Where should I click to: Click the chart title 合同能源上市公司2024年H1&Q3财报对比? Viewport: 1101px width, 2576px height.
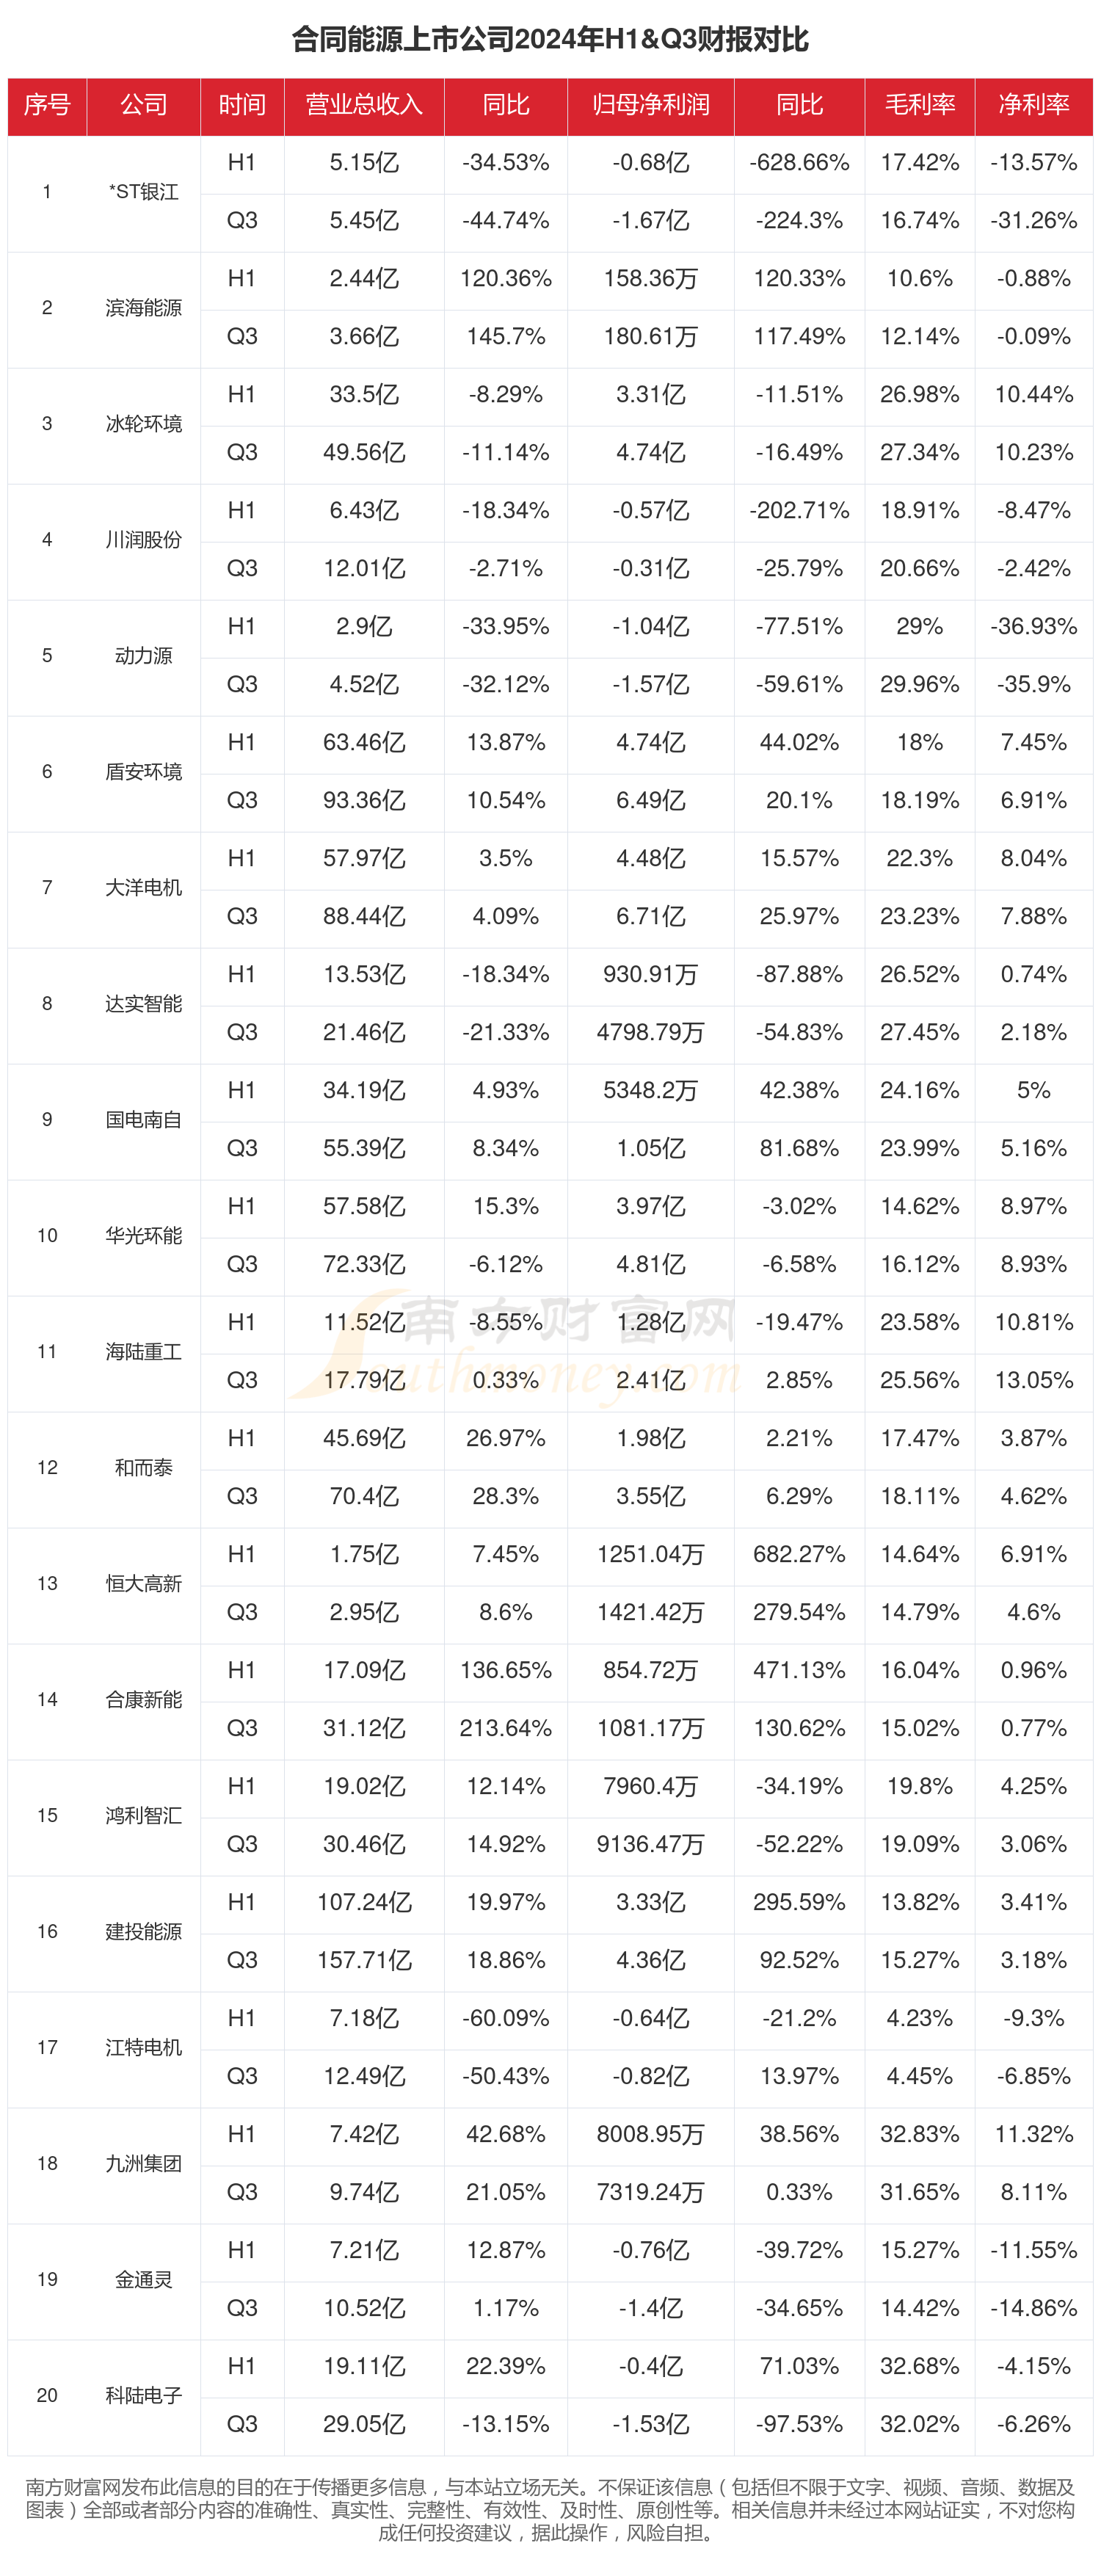coord(550,39)
